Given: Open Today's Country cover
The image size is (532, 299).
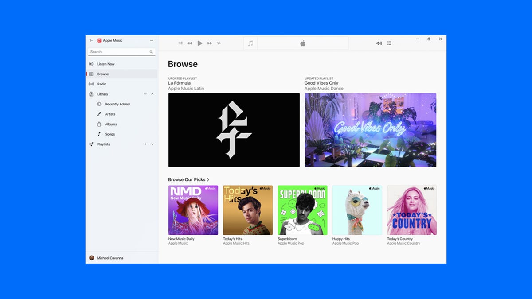Looking at the screenshot, I should pyautogui.click(x=412, y=210).
